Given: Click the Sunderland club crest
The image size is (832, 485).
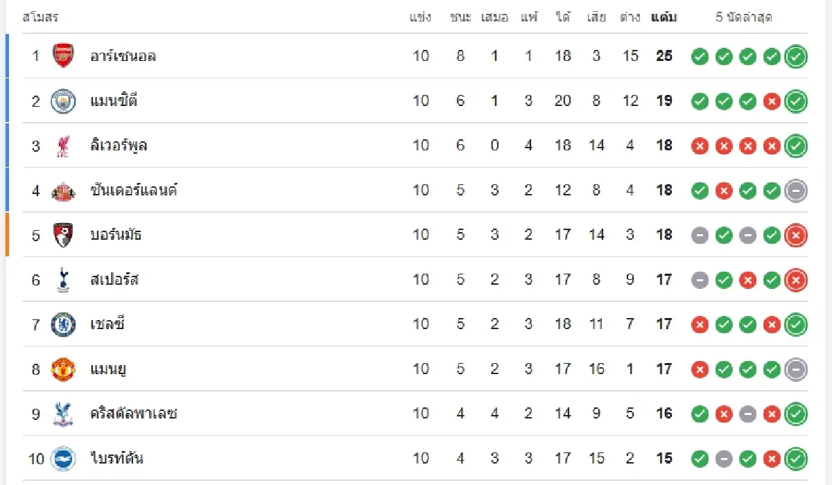Looking at the screenshot, I should click(63, 191).
